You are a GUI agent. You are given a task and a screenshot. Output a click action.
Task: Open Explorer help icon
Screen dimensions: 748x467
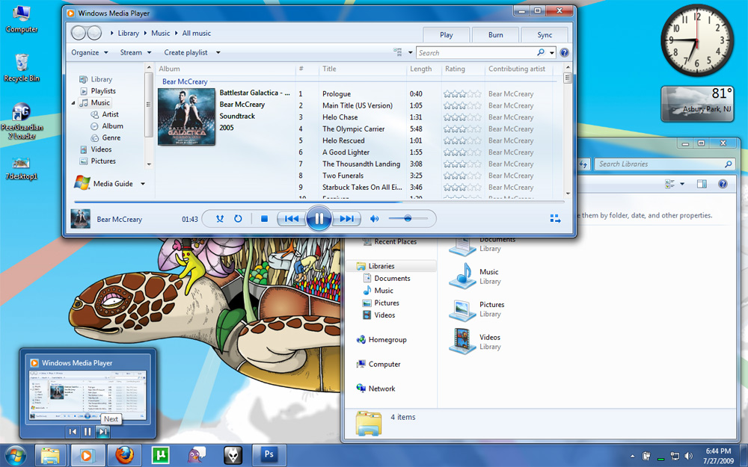click(723, 184)
